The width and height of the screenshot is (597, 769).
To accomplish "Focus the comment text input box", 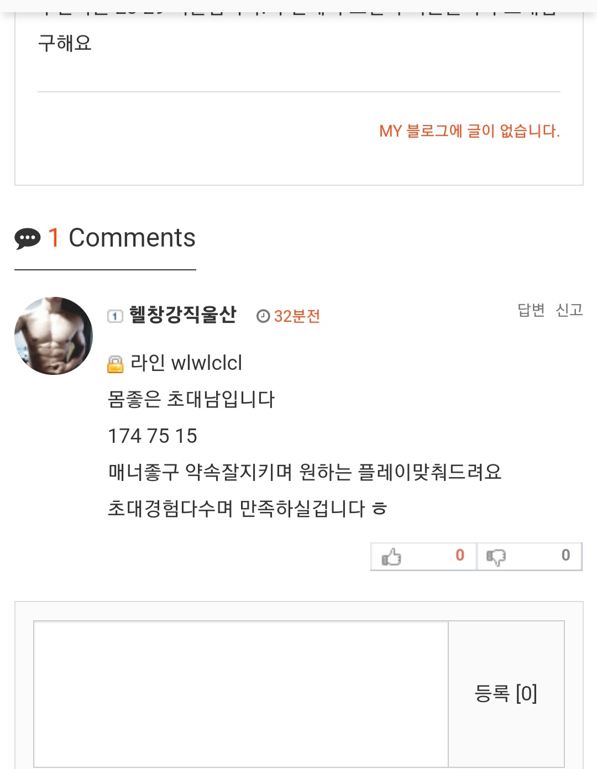I will (241, 693).
